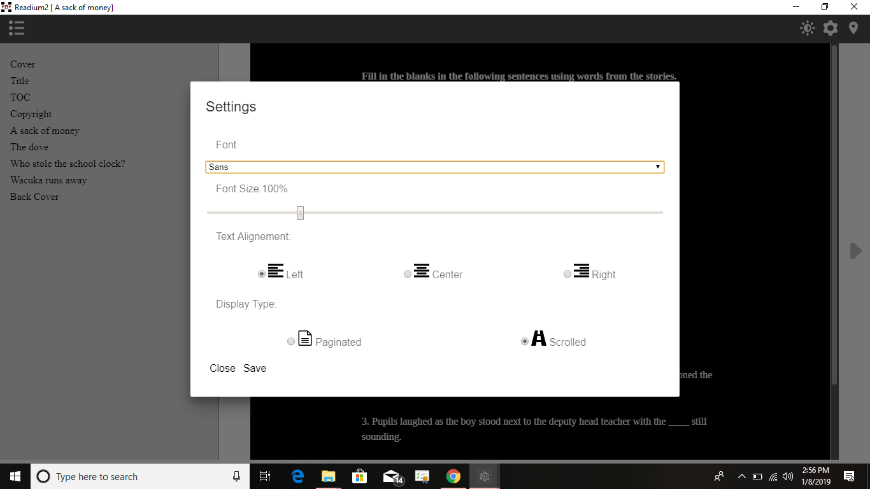The image size is (870, 489).
Task: Open Task View in taskbar
Action: coord(266,476)
